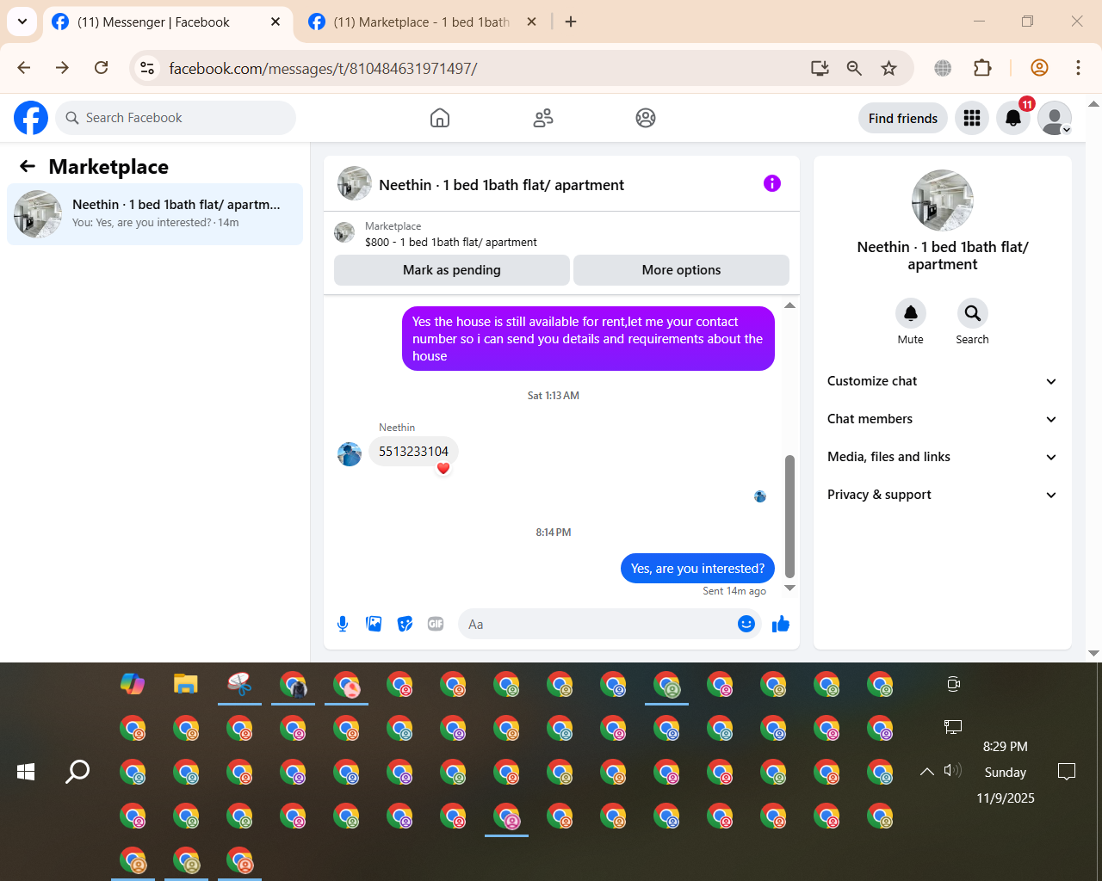Show hidden icons in system tray
Viewport: 1102px width, 881px height.
[x=927, y=772]
